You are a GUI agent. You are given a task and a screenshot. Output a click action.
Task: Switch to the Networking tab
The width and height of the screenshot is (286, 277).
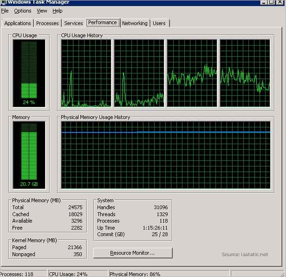coord(135,23)
